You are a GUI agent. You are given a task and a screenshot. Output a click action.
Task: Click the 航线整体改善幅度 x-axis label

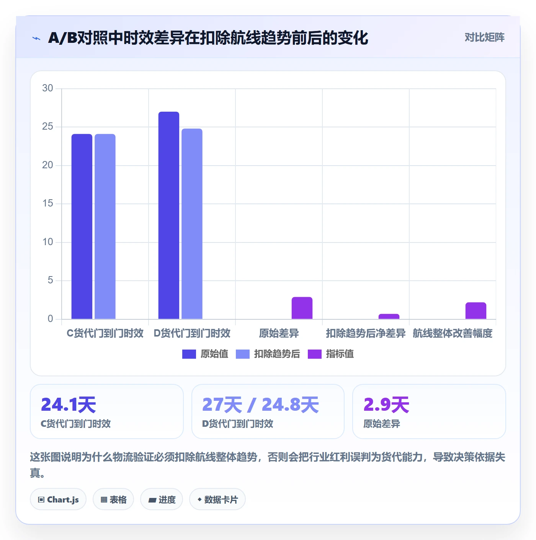pyautogui.click(x=453, y=333)
